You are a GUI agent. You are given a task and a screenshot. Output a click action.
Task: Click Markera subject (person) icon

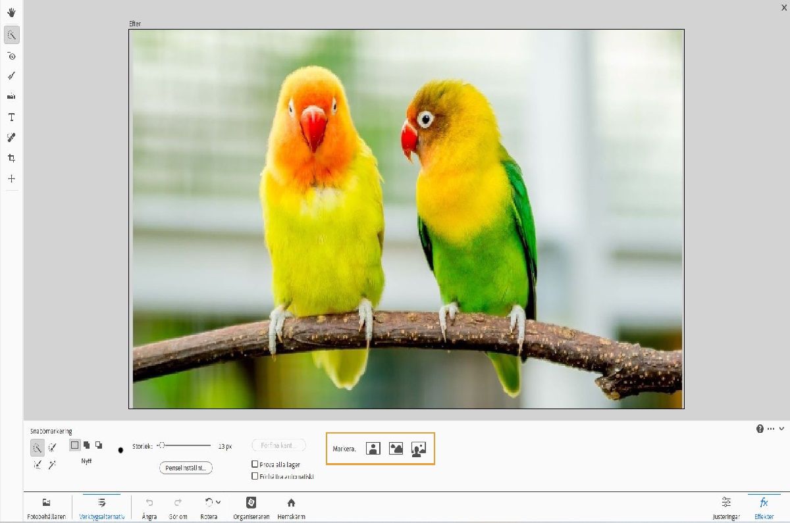373,449
